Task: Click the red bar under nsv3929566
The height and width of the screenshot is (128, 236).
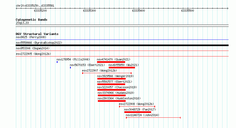Action: (x=112, y=79)
